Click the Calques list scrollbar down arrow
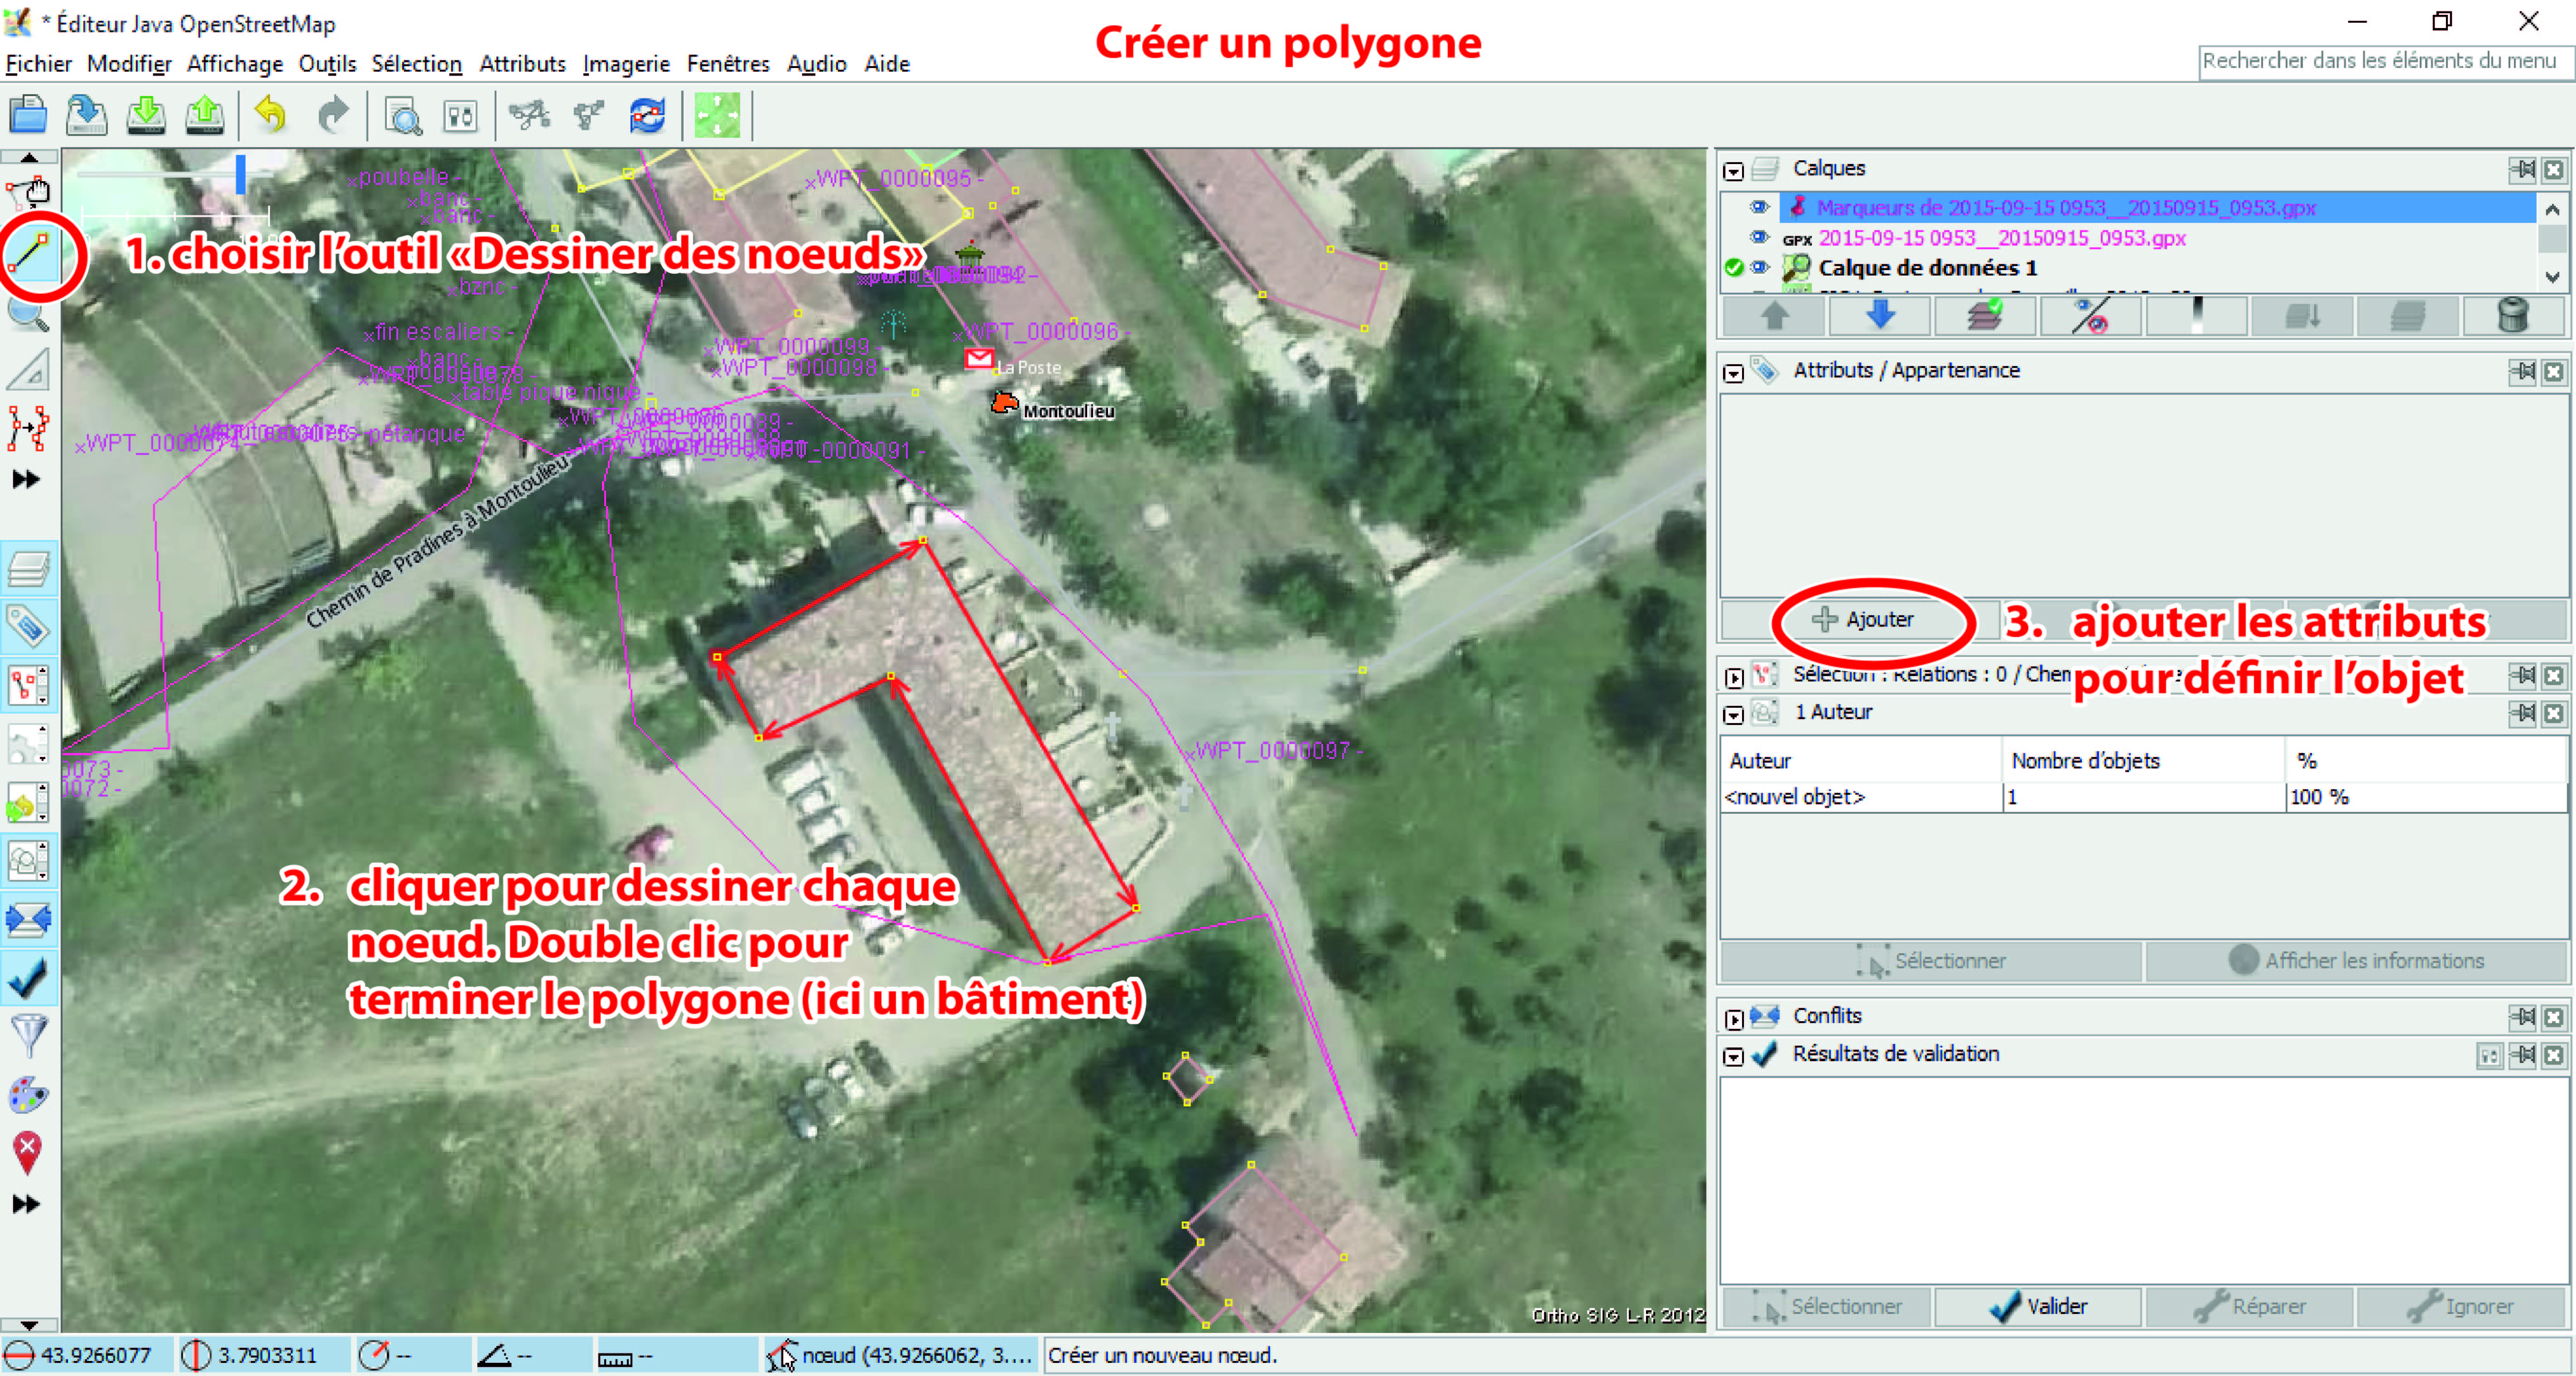Image resolution: width=2576 pixels, height=1376 pixels. tap(2553, 277)
